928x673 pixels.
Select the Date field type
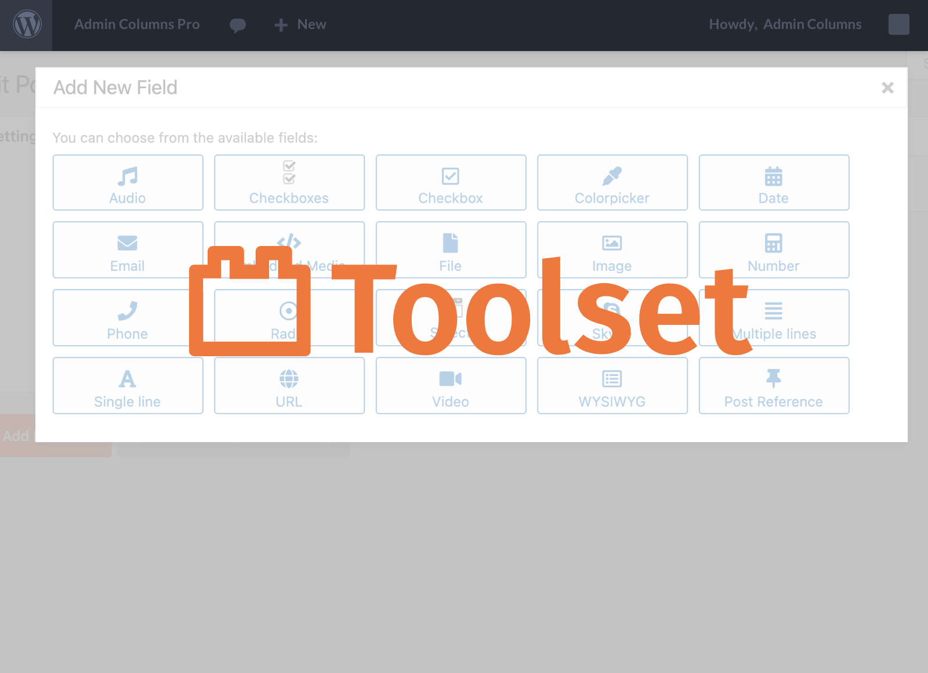click(774, 183)
